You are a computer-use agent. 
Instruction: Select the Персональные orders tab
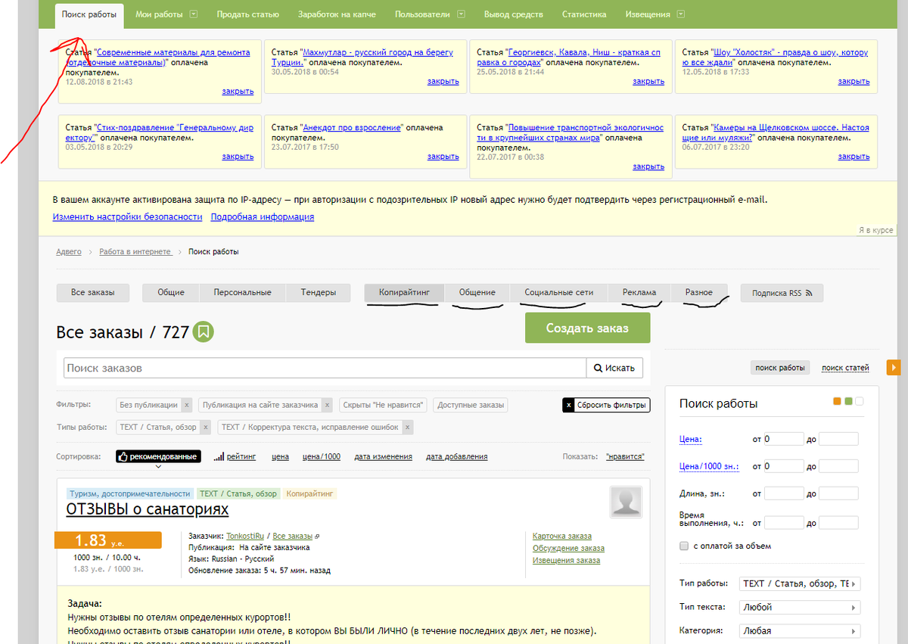coord(242,293)
